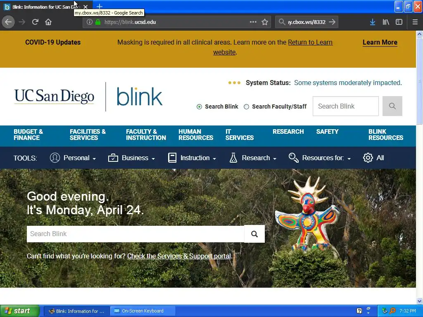
Task: Click the hero search magnifier button
Action: pos(254,234)
